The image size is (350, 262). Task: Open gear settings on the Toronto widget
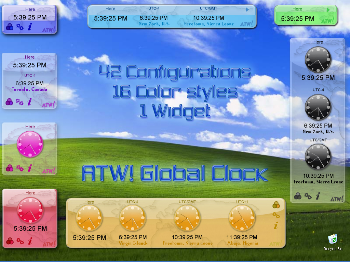(x=19, y=102)
